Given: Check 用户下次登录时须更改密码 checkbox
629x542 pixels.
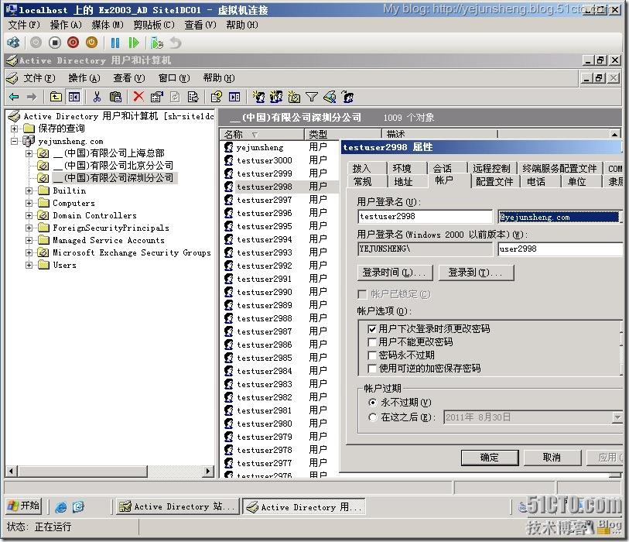Looking at the screenshot, I should (x=372, y=329).
